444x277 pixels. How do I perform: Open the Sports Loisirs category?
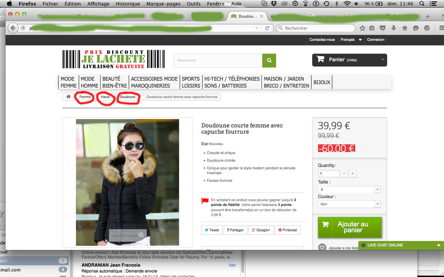(x=191, y=82)
